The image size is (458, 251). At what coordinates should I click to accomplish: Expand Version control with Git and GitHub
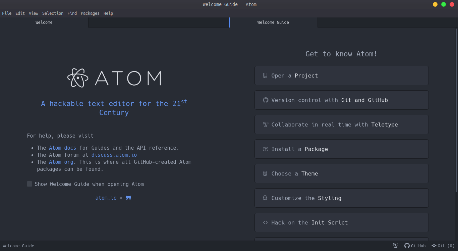pos(341,100)
